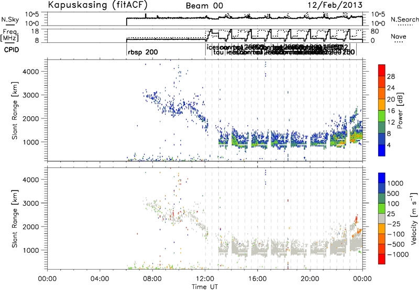Screen dimensions: 419x290
Task: Select the "Beam 00" header label
Action: (x=204, y=6)
